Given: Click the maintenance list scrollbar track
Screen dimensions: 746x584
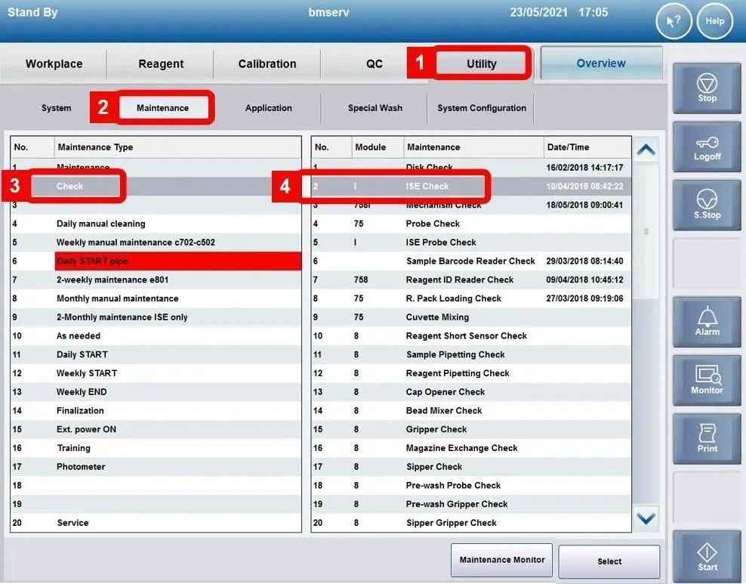Looking at the screenshot, I should (646, 335).
